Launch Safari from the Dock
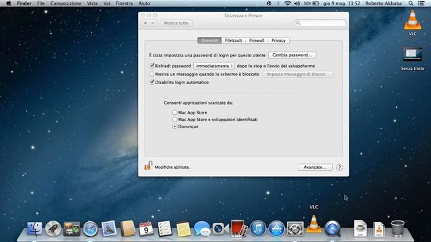Image resolution: width=431 pixels, height=242 pixels. click(x=90, y=229)
